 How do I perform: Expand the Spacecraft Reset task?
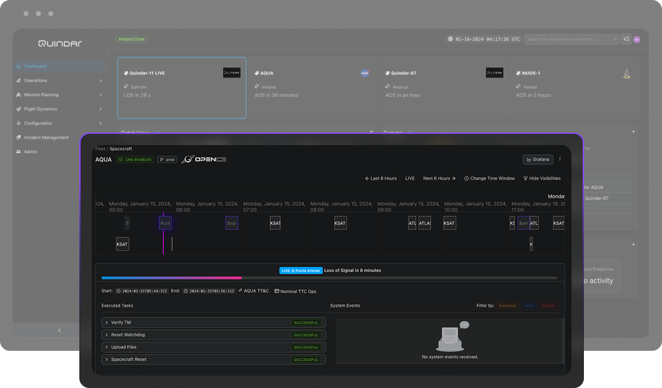click(x=213, y=359)
